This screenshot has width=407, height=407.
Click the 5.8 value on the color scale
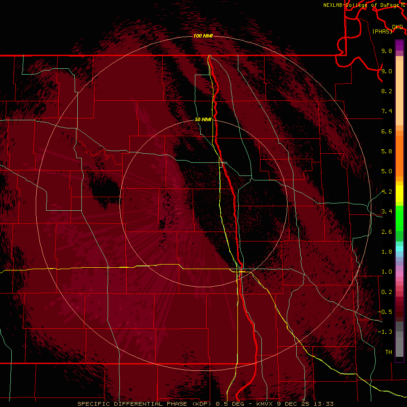[387, 151]
